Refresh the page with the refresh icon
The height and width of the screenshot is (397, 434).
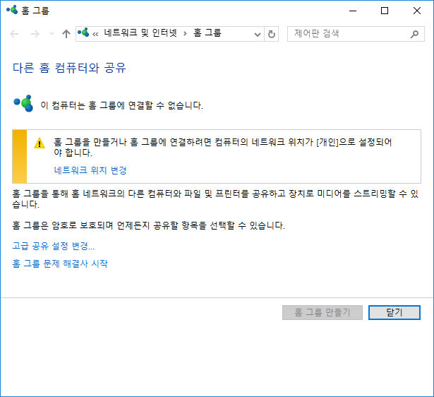pyautogui.click(x=272, y=34)
